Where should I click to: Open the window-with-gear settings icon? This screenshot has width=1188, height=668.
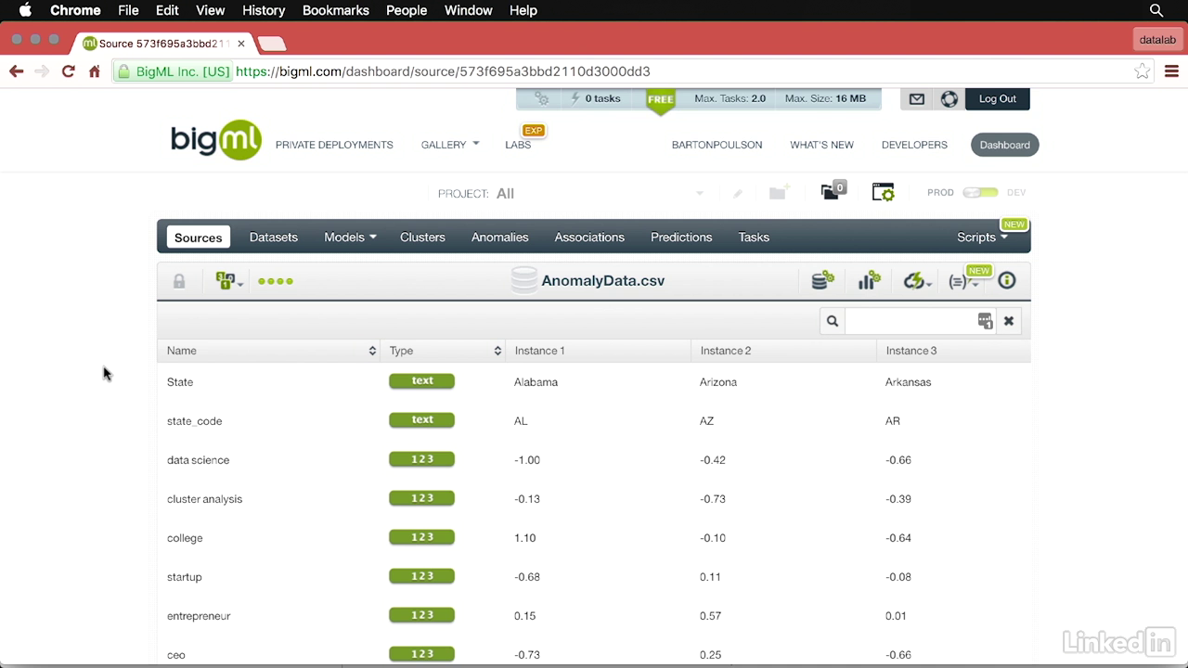click(883, 192)
